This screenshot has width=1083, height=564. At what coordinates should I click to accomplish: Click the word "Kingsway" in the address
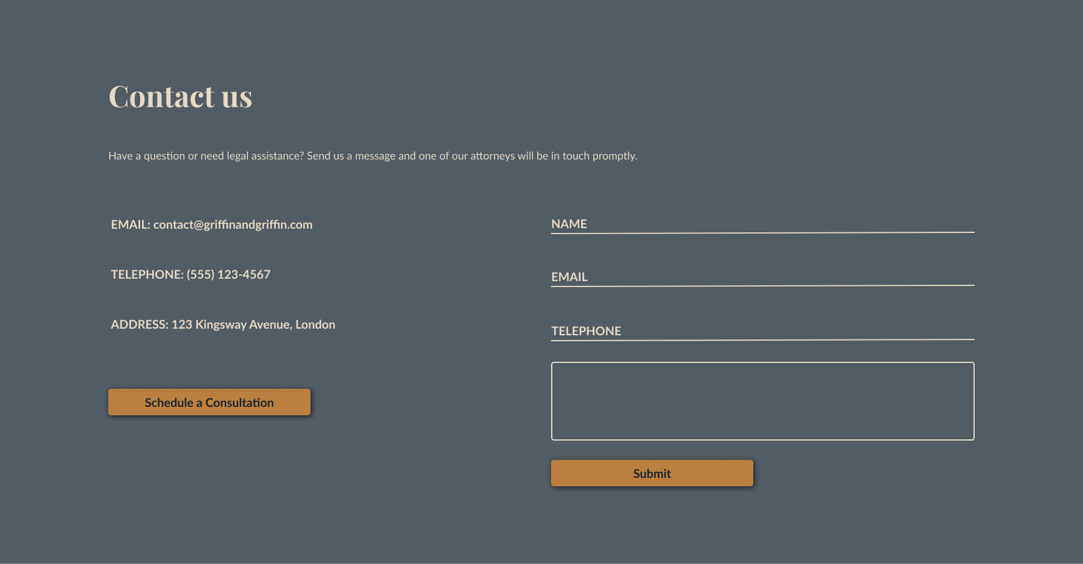coord(221,325)
